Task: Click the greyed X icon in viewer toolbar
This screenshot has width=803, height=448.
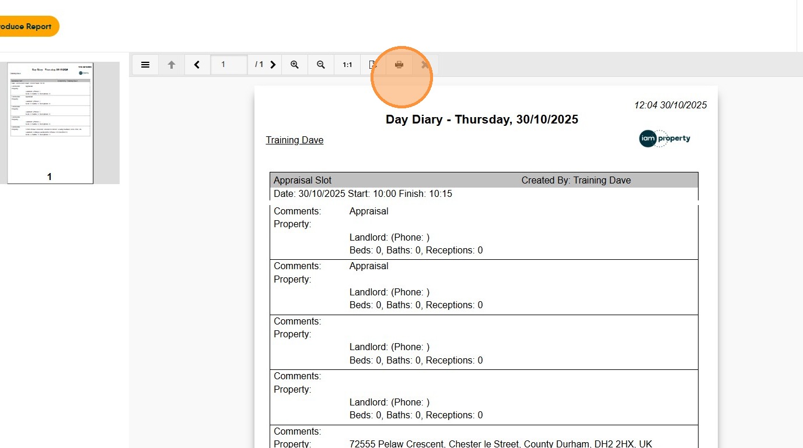Action: click(425, 65)
